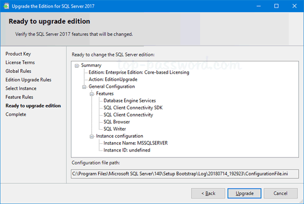Select Ready to upgrade edition step
This screenshot has width=304, height=204.
33,106
